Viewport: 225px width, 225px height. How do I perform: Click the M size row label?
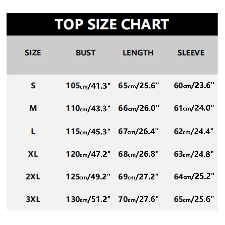pyautogui.click(x=33, y=108)
